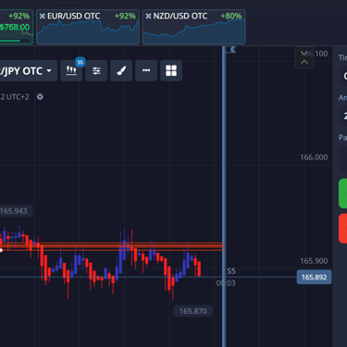347x347 pixels.
Task: Click the red Sell button
Action: 342,229
